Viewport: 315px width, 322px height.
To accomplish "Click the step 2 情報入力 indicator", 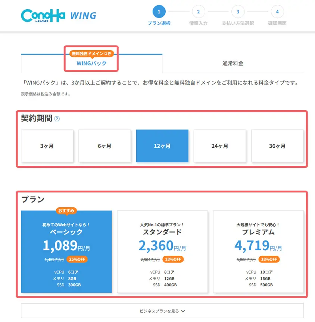I will [x=198, y=12].
